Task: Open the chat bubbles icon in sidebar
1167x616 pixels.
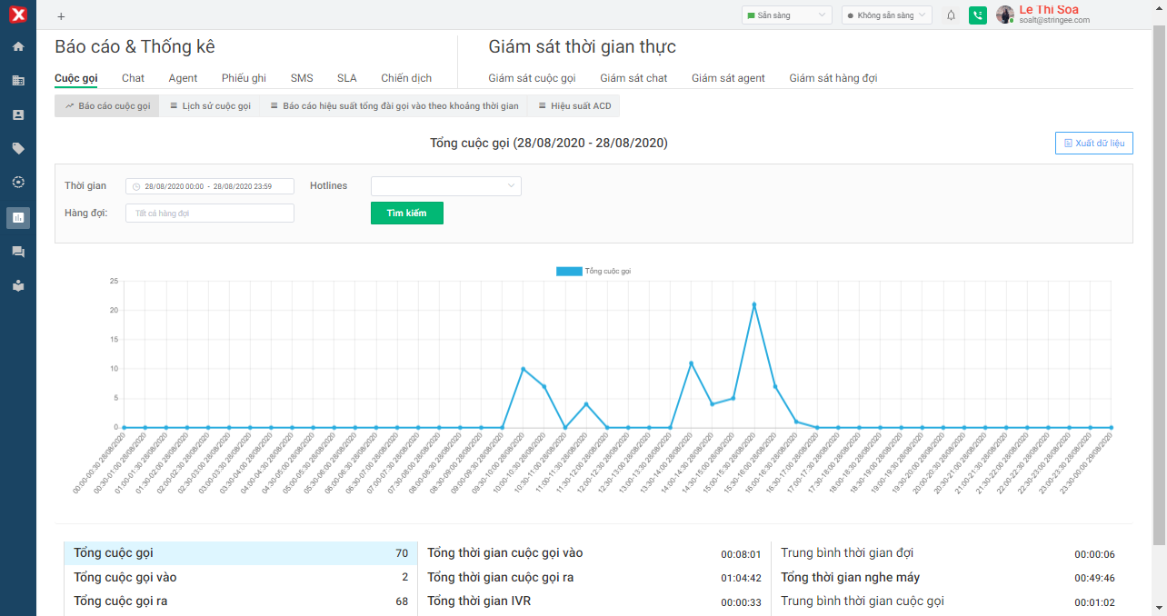Action: 18,252
